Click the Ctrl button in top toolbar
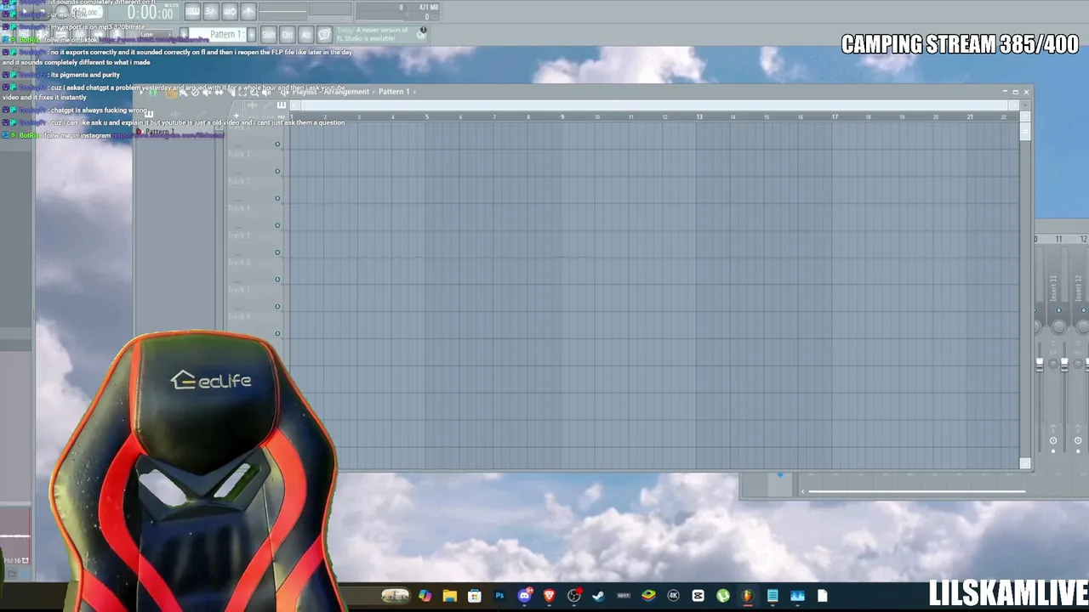The width and height of the screenshot is (1089, 612). tap(287, 35)
